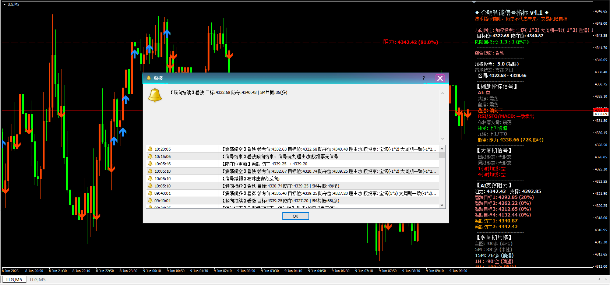
Task: Click the bell icon of the 10:15:06 row
Action: tap(150, 156)
